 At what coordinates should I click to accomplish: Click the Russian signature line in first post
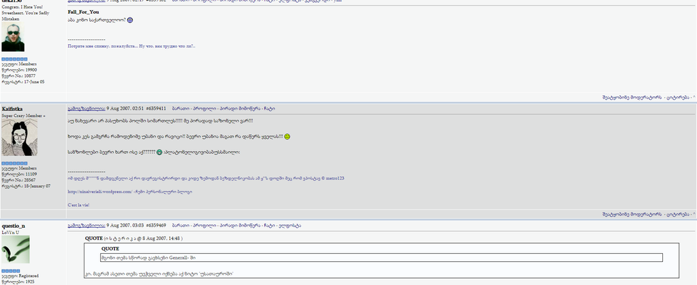(x=131, y=46)
